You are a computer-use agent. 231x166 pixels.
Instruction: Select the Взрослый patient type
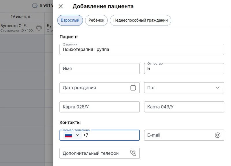click(x=70, y=20)
